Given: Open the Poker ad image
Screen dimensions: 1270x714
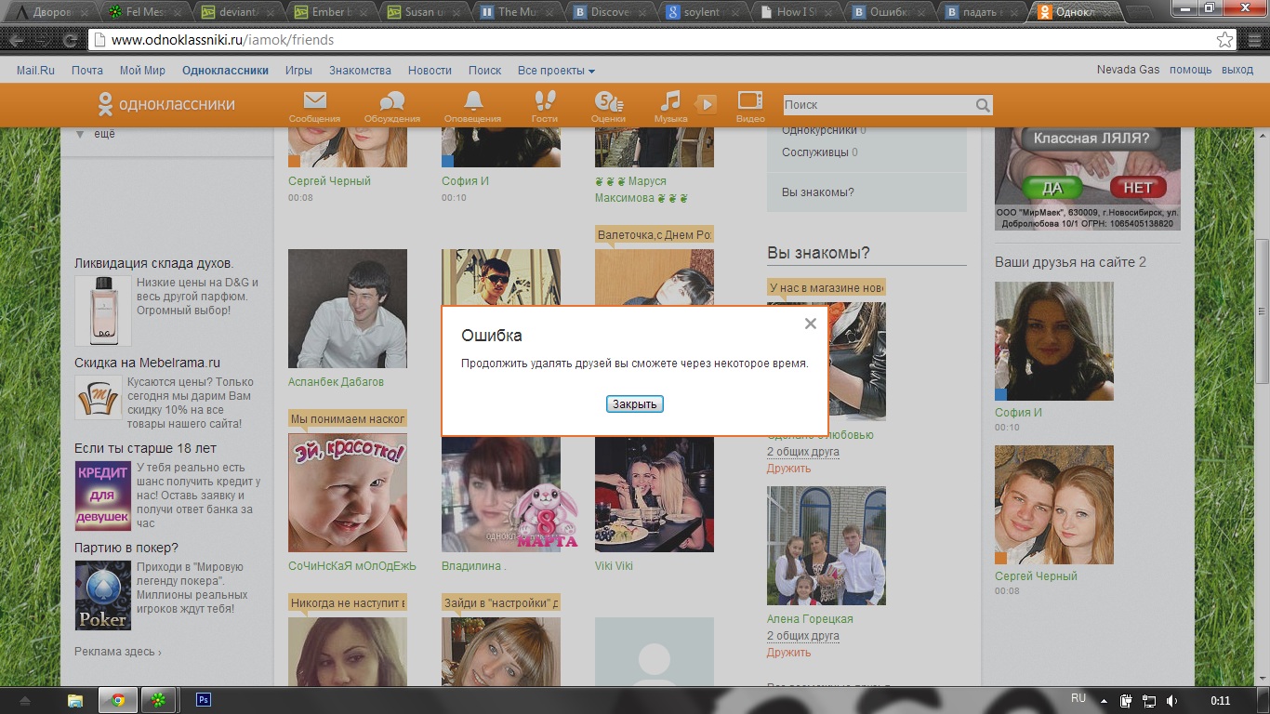Looking at the screenshot, I should coord(103,595).
